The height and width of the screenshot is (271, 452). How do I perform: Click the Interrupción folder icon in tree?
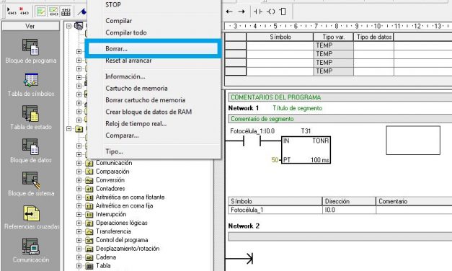[x=89, y=215]
